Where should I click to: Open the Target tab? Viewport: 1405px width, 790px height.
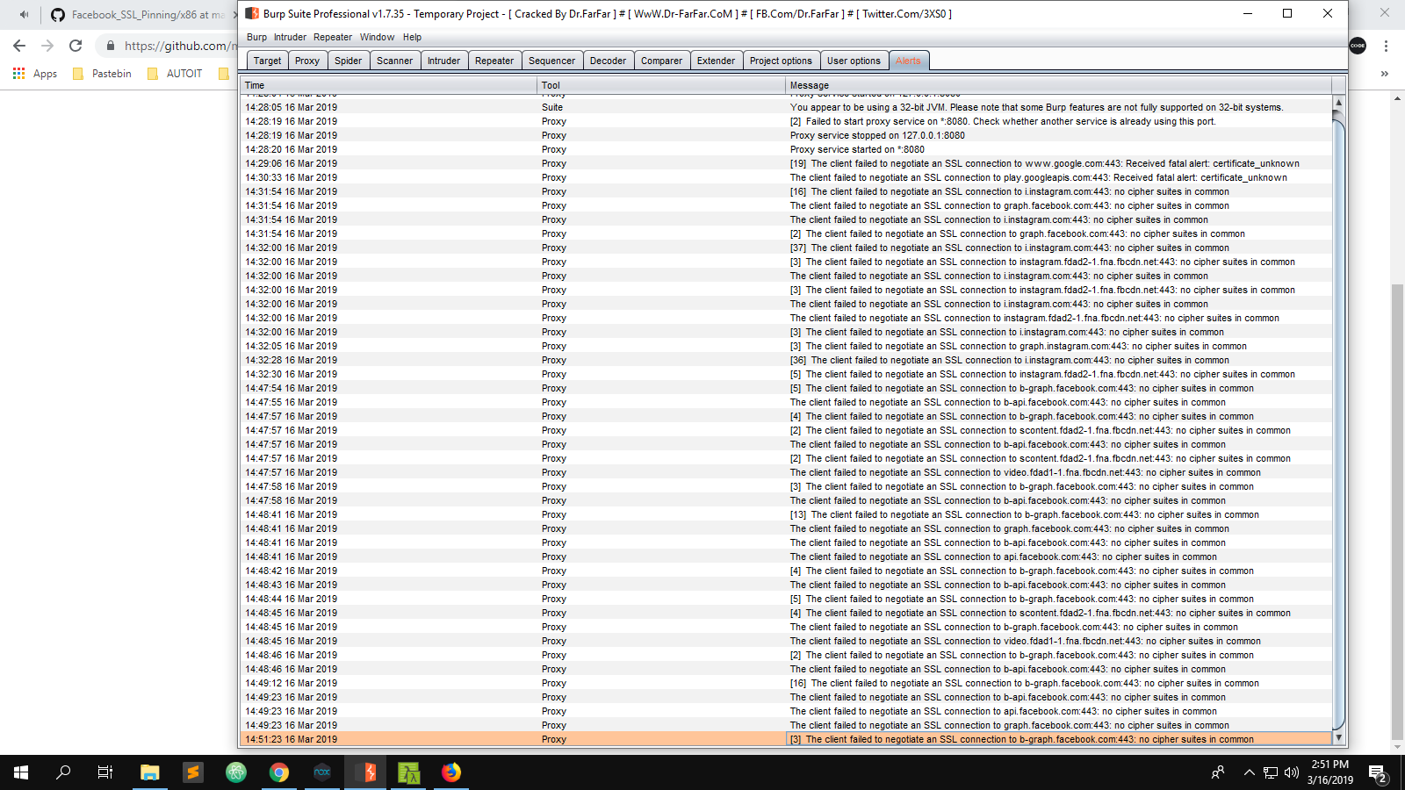pos(267,61)
